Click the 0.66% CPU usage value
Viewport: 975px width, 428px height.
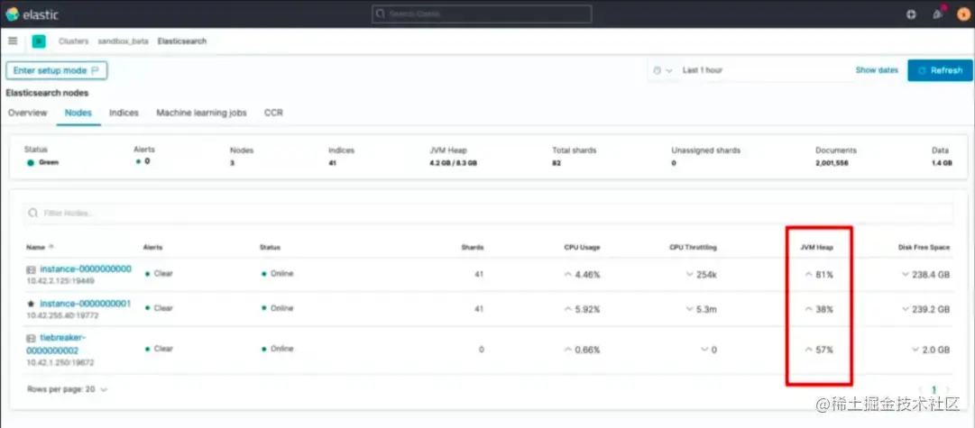[587, 350]
